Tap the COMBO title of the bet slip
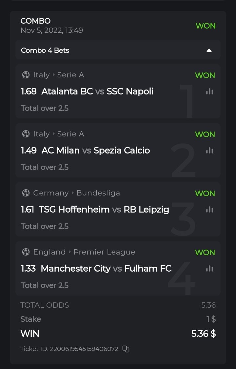This screenshot has height=369, width=236. 35,21
